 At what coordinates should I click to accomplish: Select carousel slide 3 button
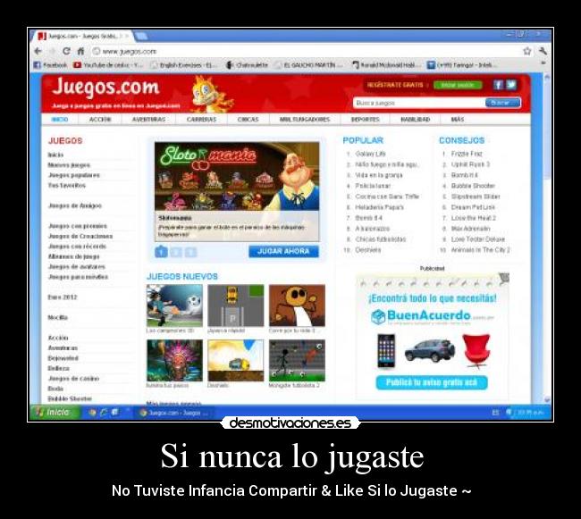point(190,253)
